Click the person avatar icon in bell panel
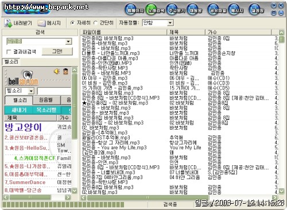The width and height of the screenshot is (287, 210). [65, 71]
